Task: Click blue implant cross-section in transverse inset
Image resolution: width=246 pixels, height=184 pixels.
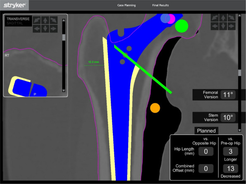Action: click(x=30, y=88)
